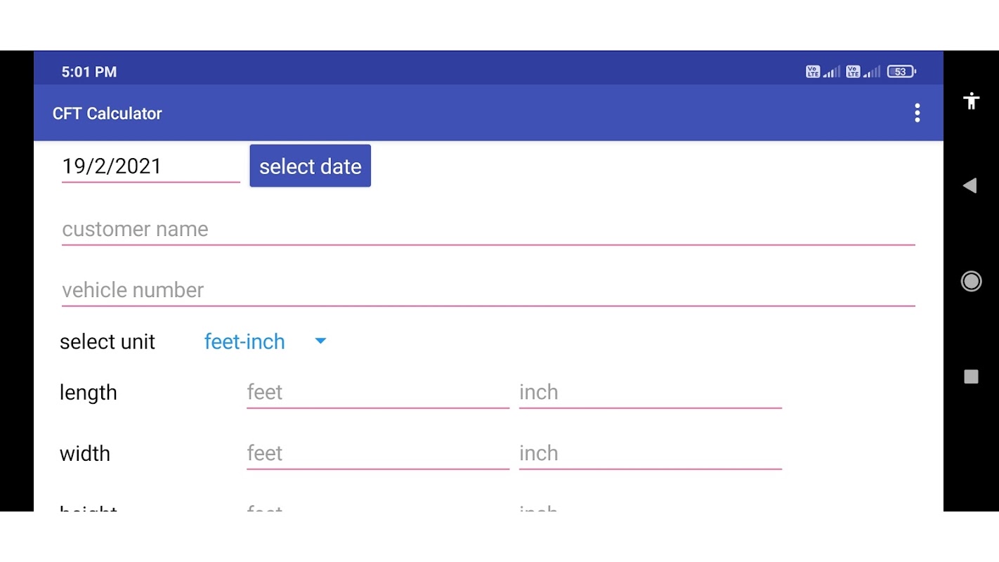
Task: Click the select date button
Action: 310,166
